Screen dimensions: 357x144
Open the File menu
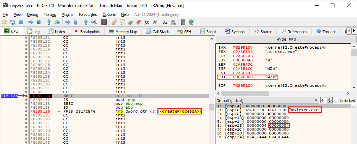(5, 14)
